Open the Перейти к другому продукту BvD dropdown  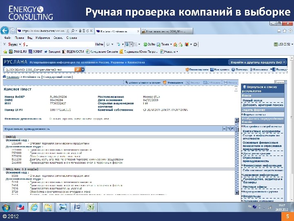coord(258,62)
